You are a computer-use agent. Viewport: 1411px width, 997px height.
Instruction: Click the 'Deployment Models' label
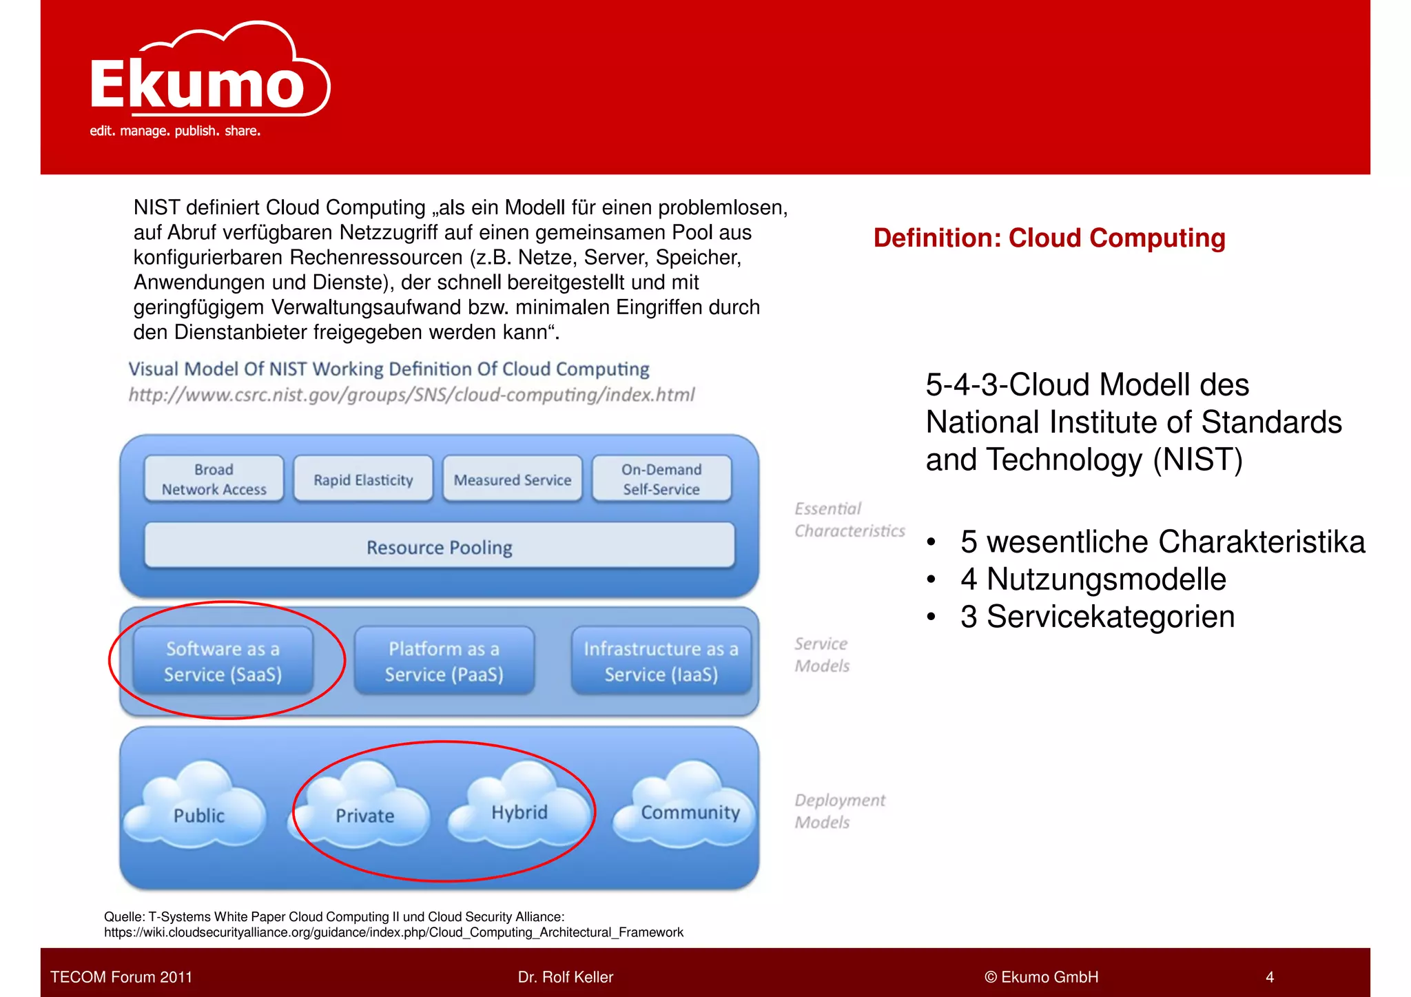[840, 811]
